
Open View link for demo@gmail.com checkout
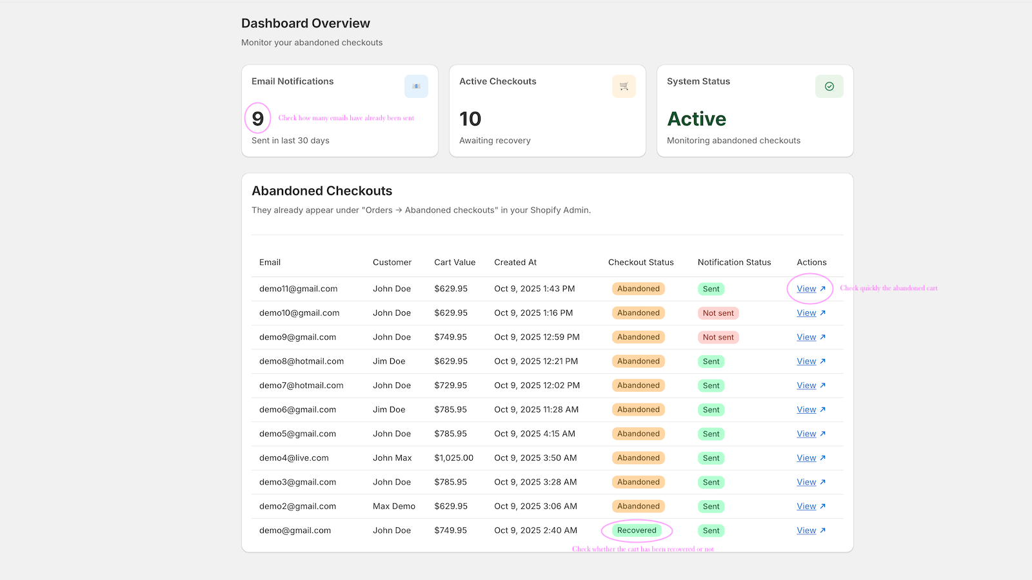click(x=806, y=530)
